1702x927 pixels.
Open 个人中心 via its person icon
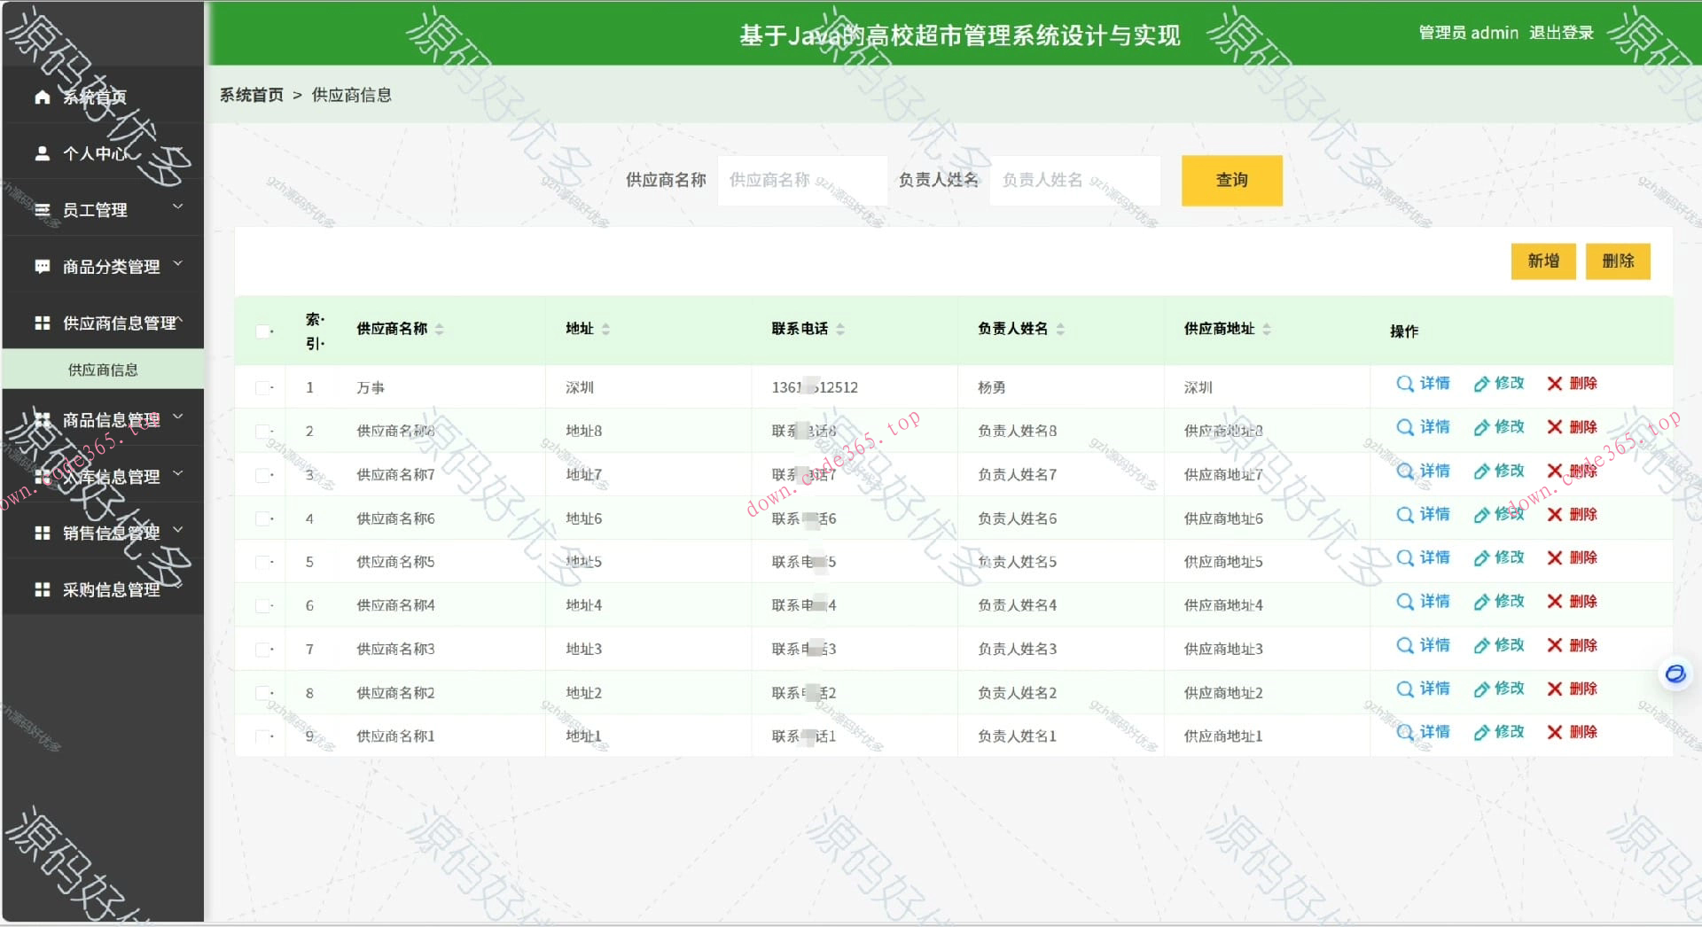pos(42,153)
